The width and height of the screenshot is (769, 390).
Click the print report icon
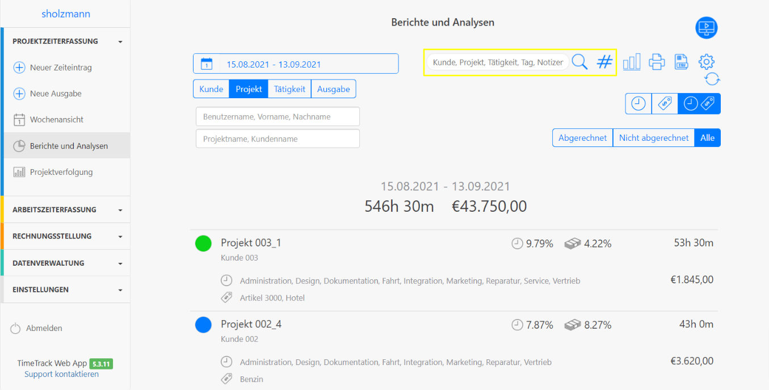tap(657, 62)
